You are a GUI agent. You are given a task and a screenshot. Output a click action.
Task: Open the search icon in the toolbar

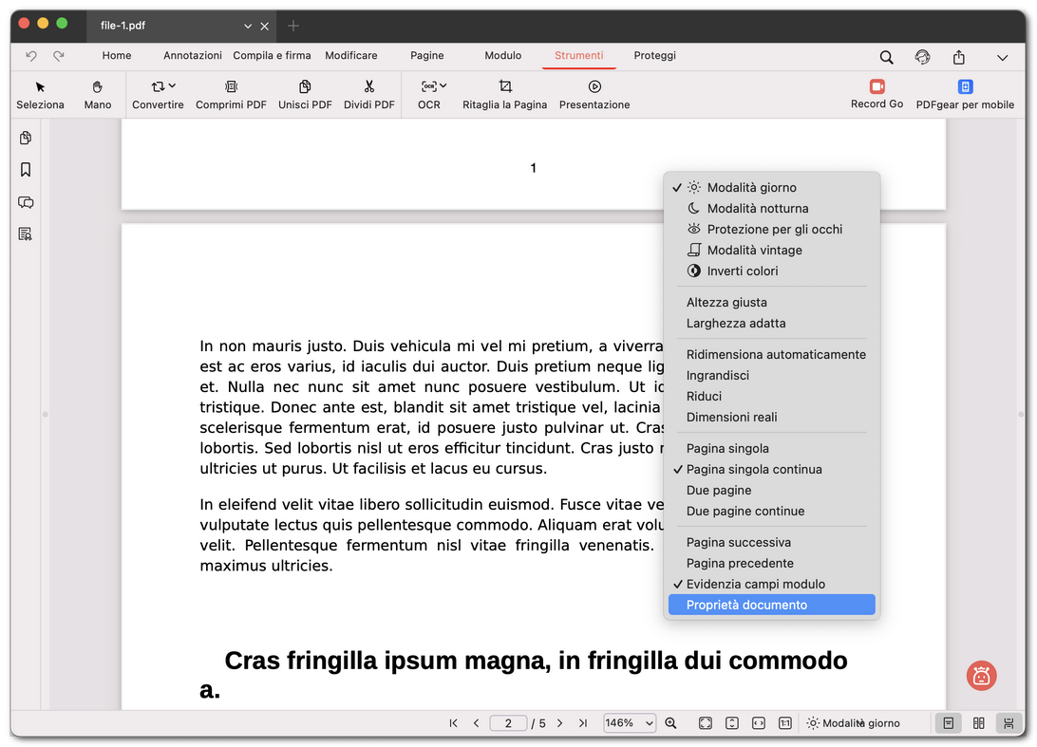pyautogui.click(x=886, y=57)
